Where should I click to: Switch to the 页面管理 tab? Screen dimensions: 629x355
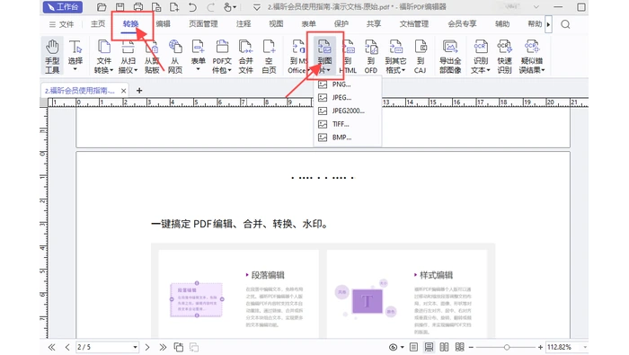tap(203, 24)
